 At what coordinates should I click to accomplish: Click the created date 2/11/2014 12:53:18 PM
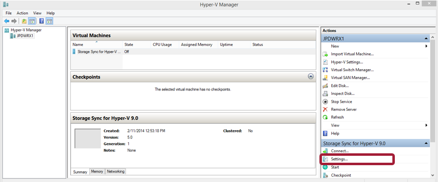pos(146,131)
